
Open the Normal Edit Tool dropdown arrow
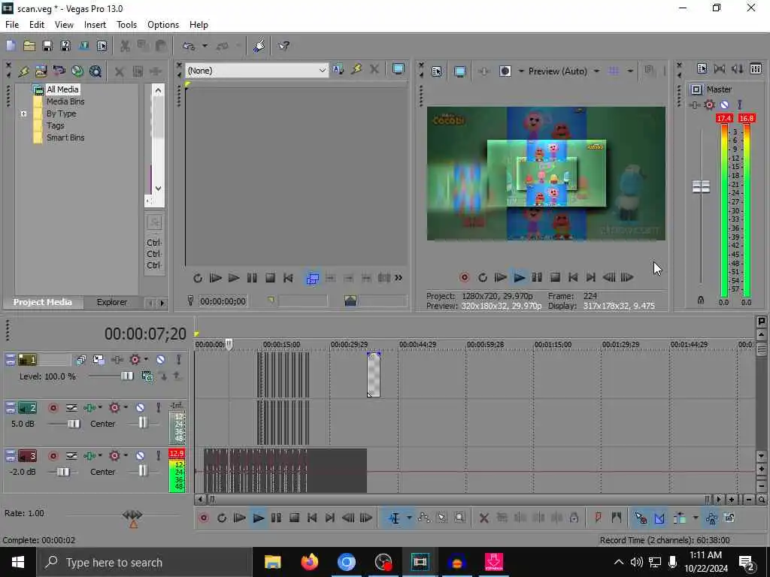[x=408, y=518]
